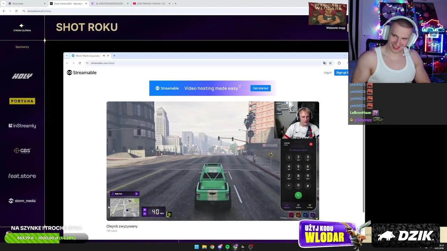Open the extensions puzzle icon

(x=339, y=63)
